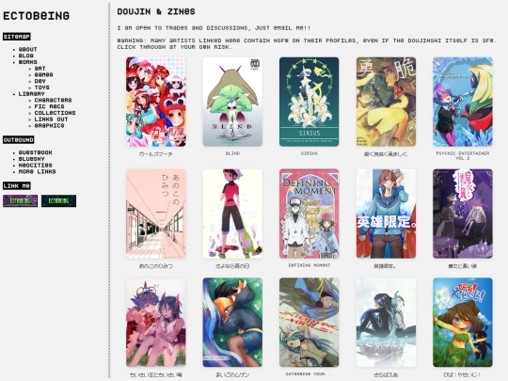This screenshot has height=381, width=508.
Task: Sign the Guestbook link
Action: tap(36, 152)
